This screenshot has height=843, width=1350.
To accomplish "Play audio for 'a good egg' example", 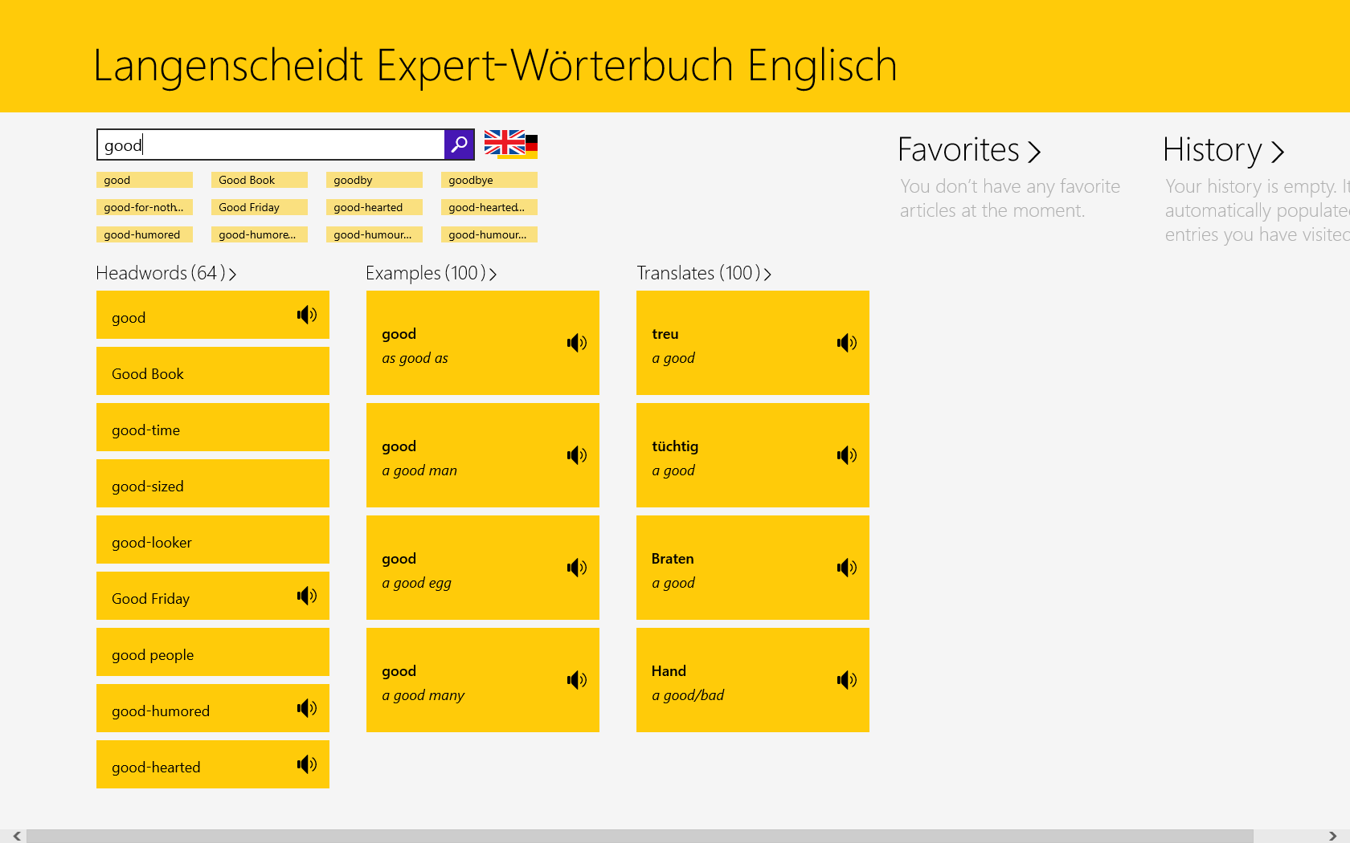I will 576,568.
